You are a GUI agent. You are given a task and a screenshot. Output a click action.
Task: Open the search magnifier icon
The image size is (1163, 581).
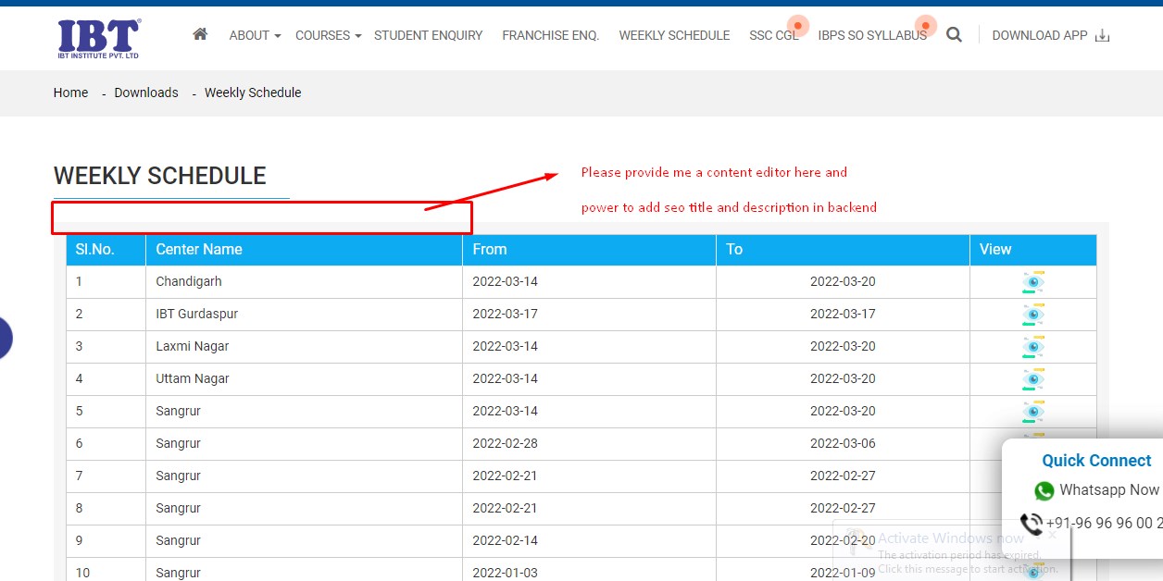pos(954,35)
